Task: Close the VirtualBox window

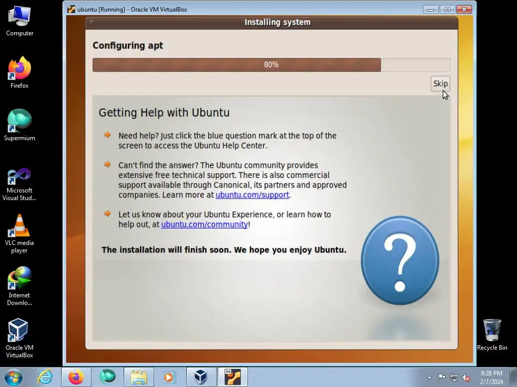Action: point(464,9)
